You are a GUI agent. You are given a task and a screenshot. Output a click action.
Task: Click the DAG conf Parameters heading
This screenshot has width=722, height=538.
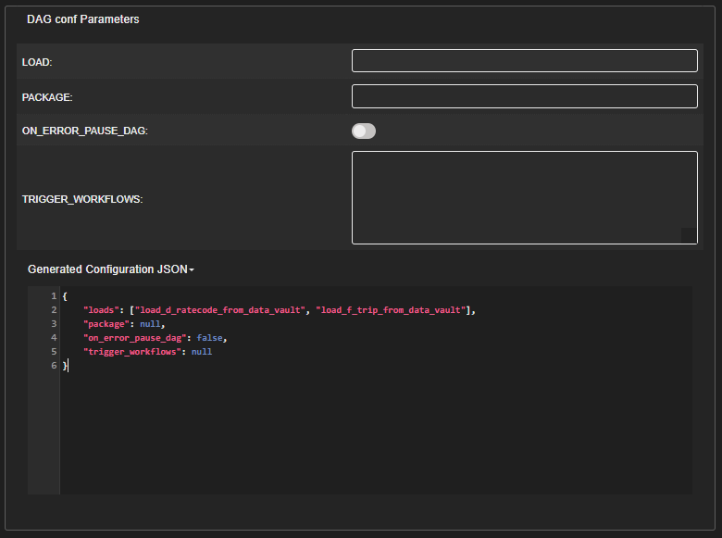83,19
